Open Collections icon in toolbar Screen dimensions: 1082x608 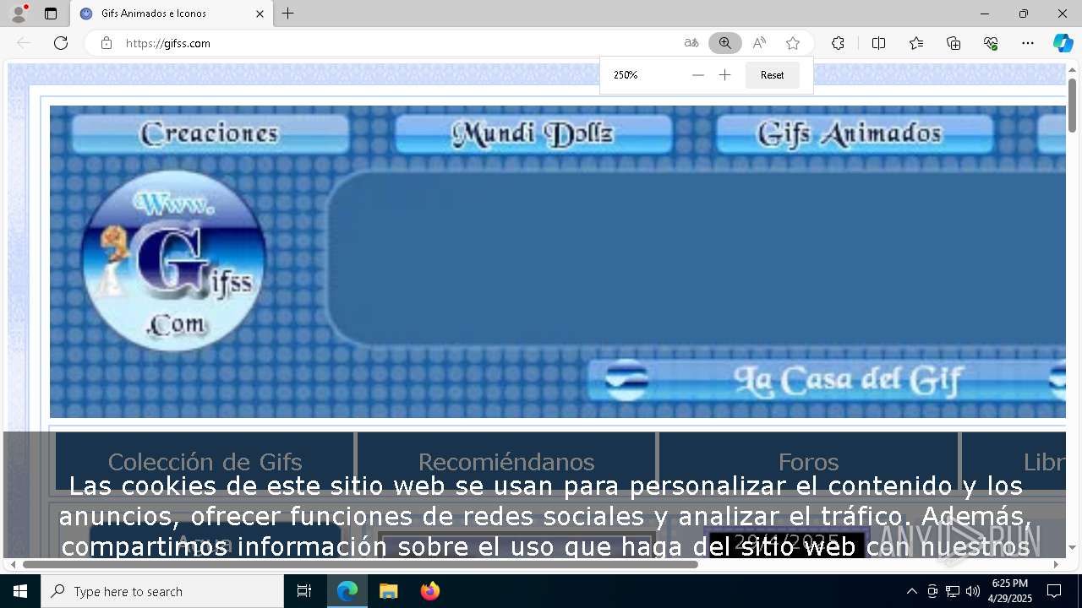[954, 43]
